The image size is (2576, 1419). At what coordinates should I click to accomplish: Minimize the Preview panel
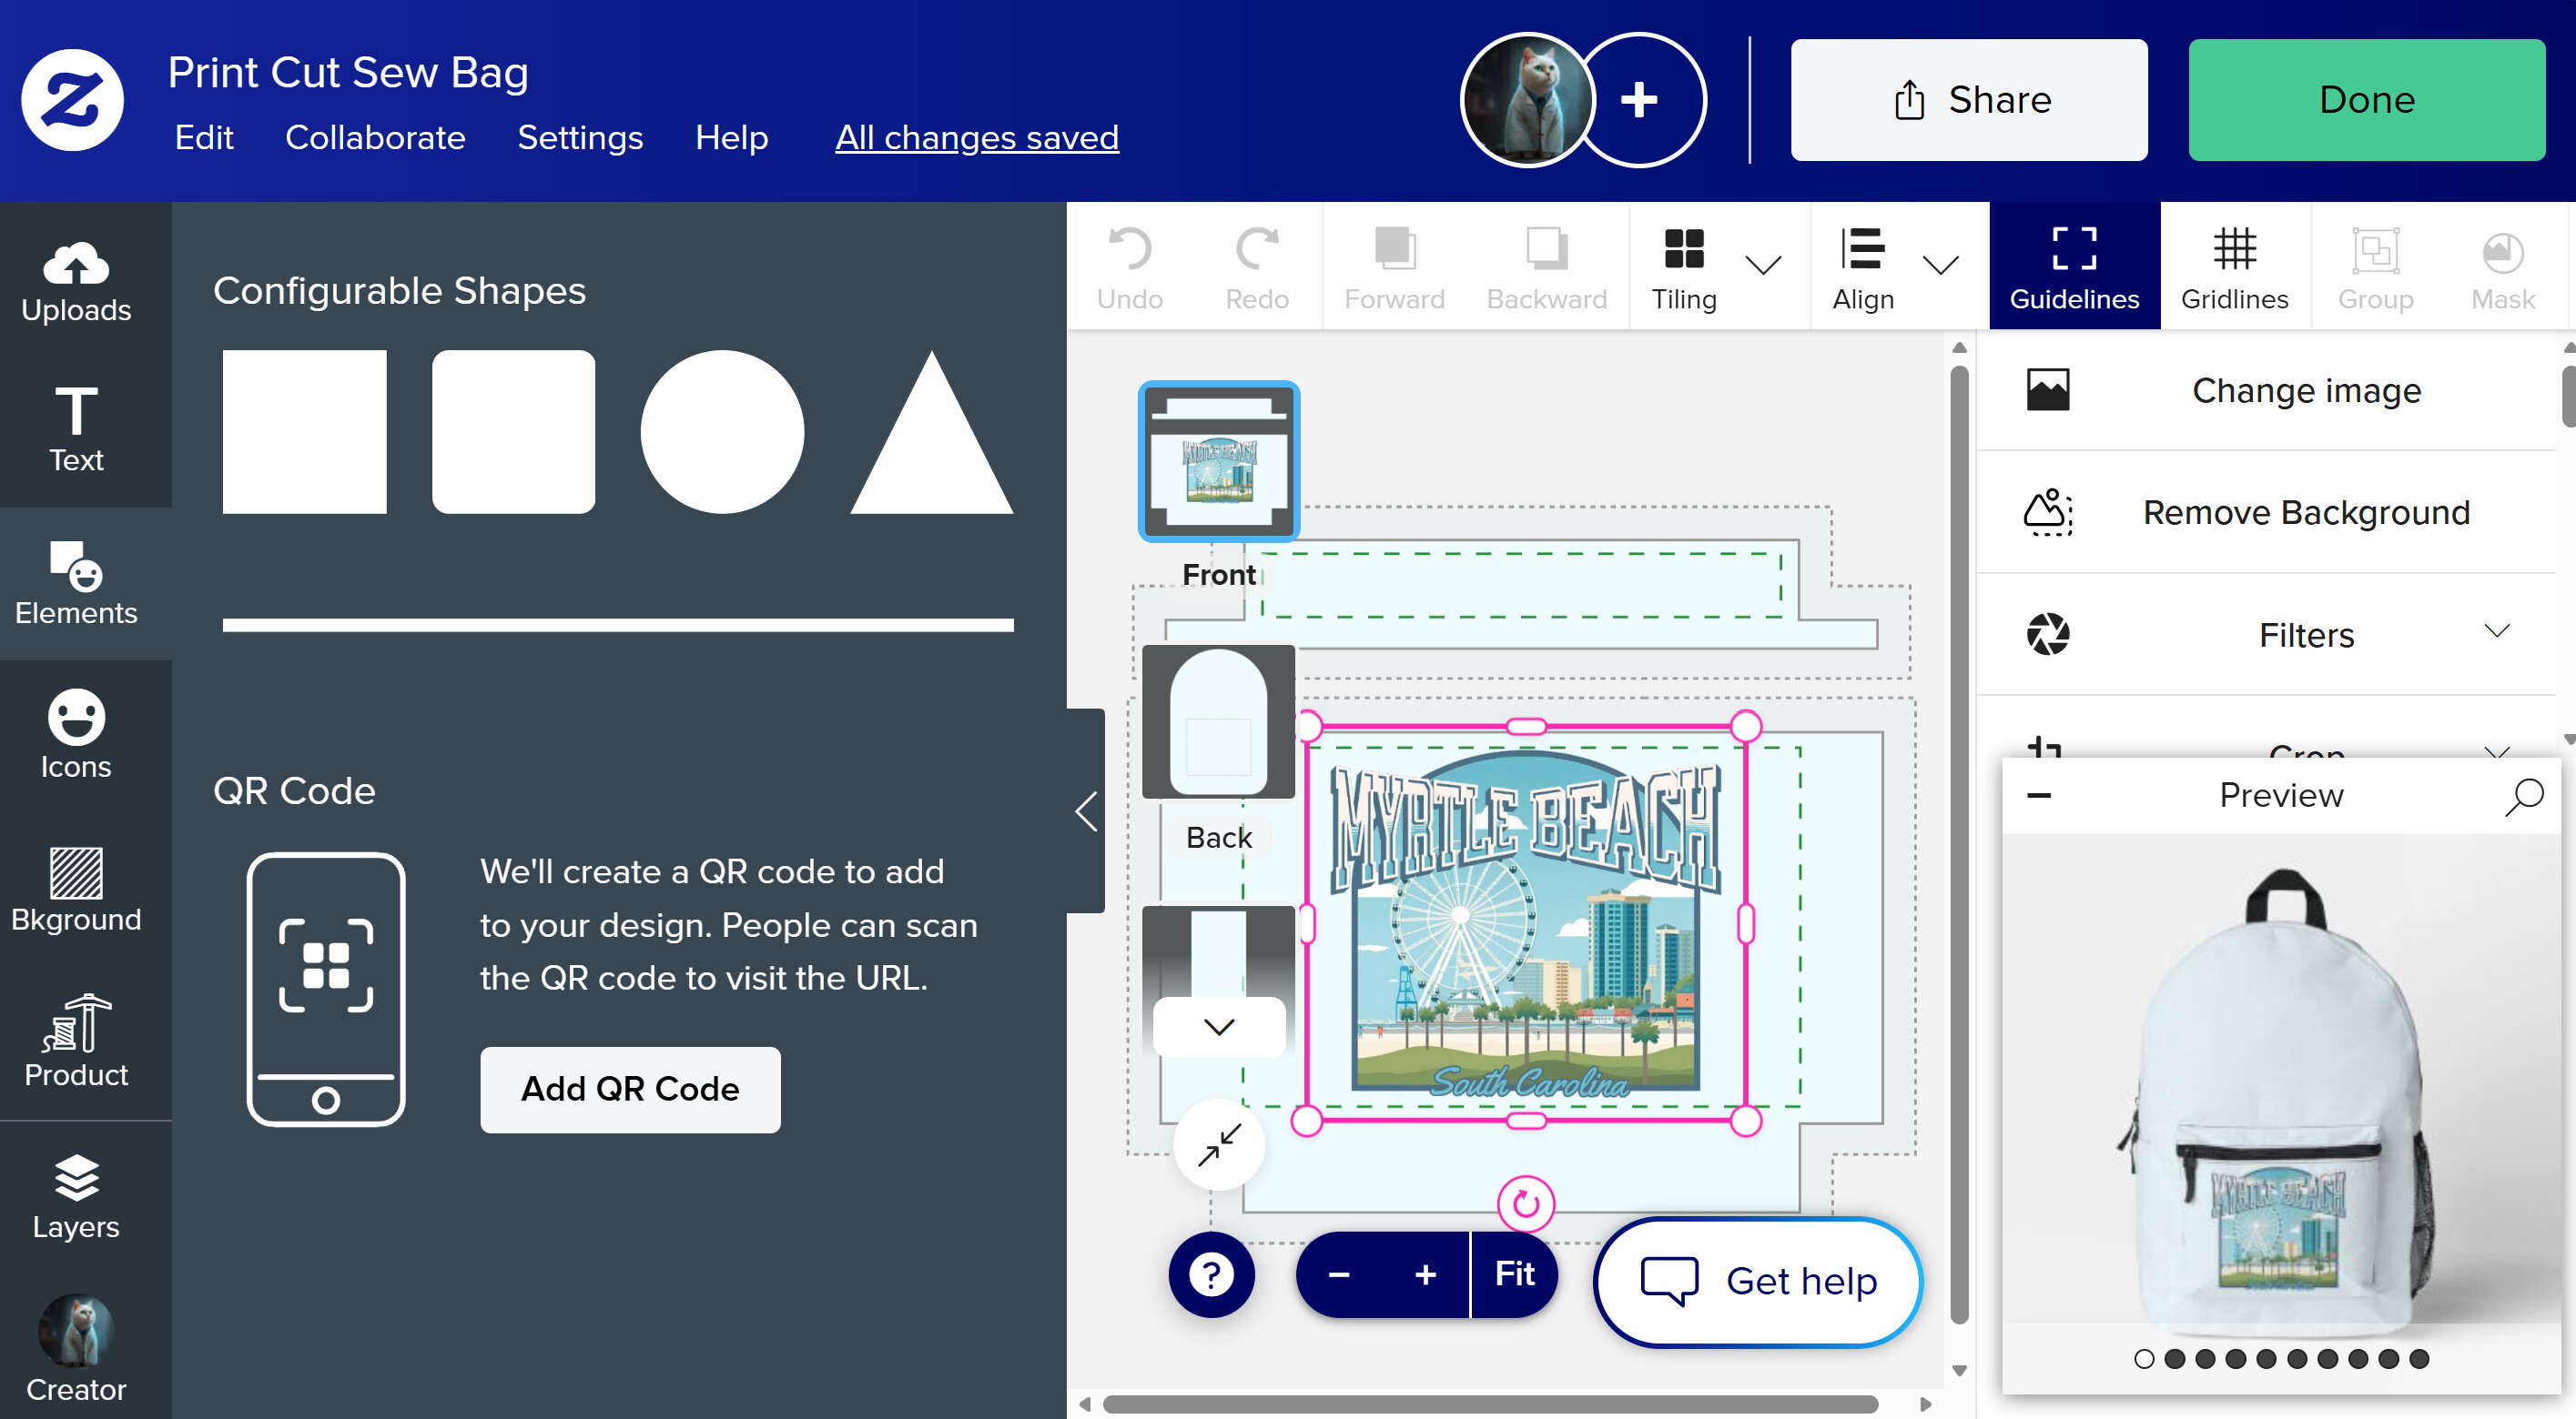point(2039,795)
